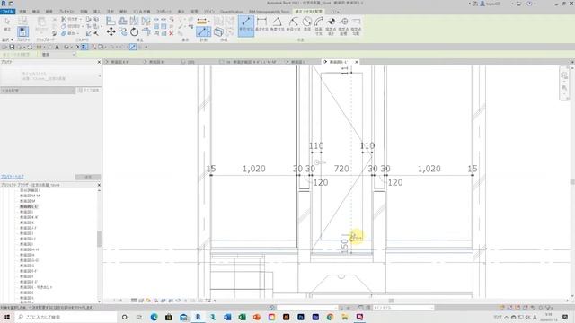Click the red Delete icon in ribbon

tap(172, 33)
